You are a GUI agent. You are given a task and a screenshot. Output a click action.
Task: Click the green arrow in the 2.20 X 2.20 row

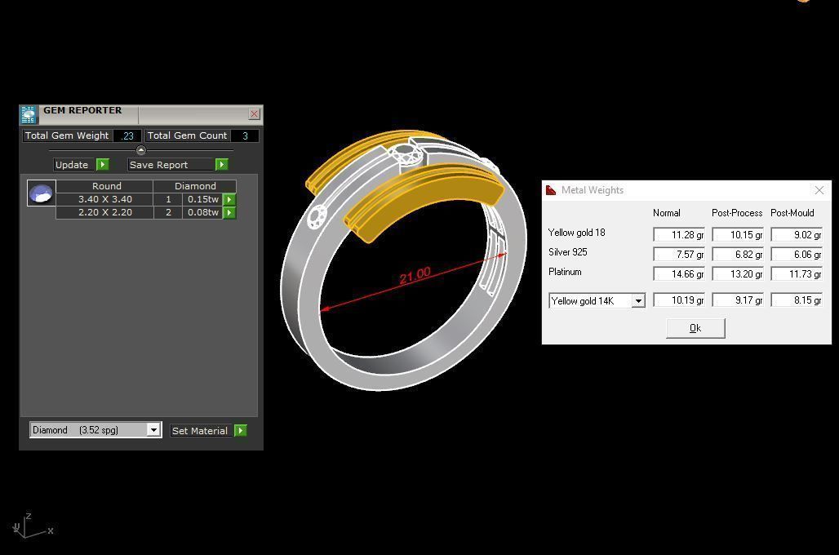click(229, 212)
